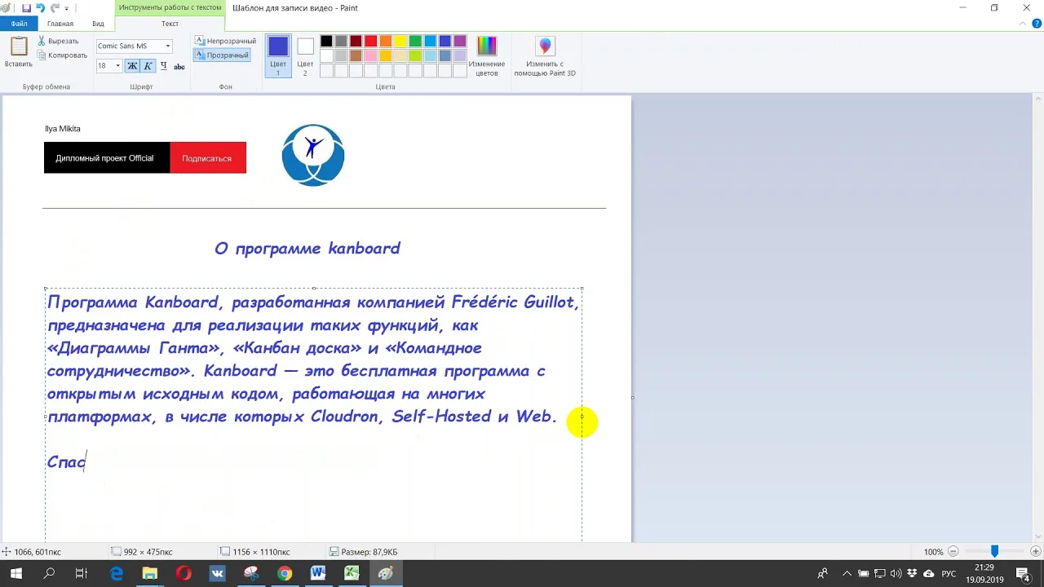Open Windows search from the taskbar

click(49, 574)
